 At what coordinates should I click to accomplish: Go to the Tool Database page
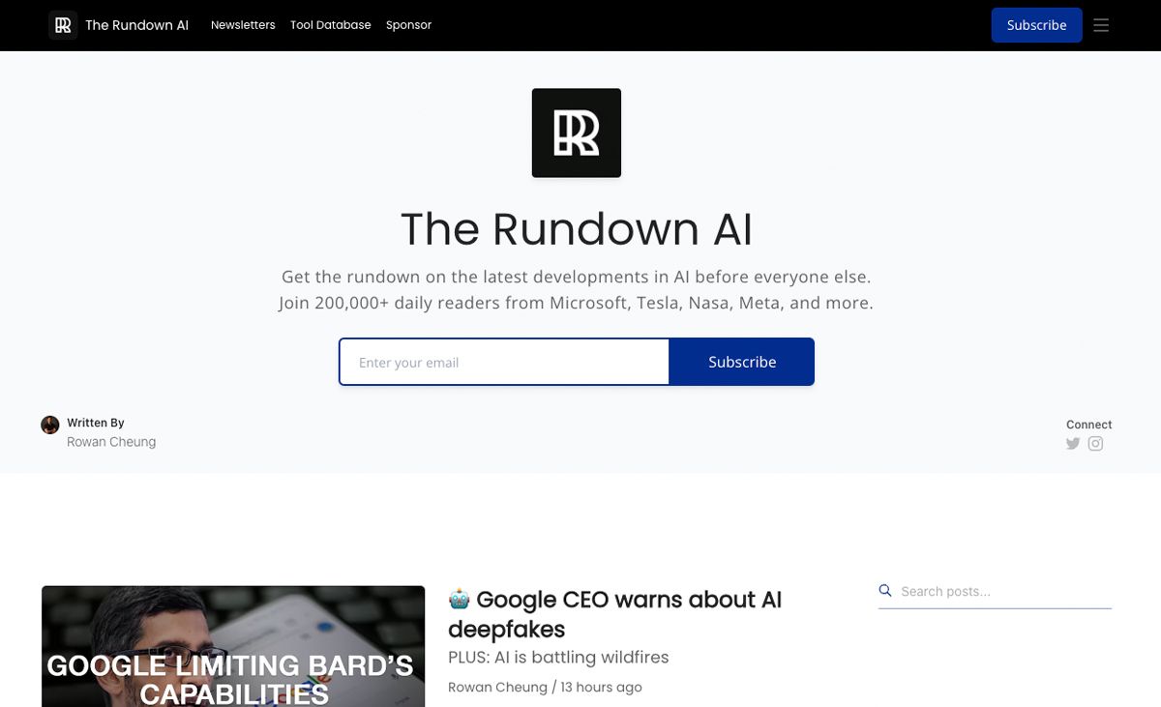click(x=330, y=25)
